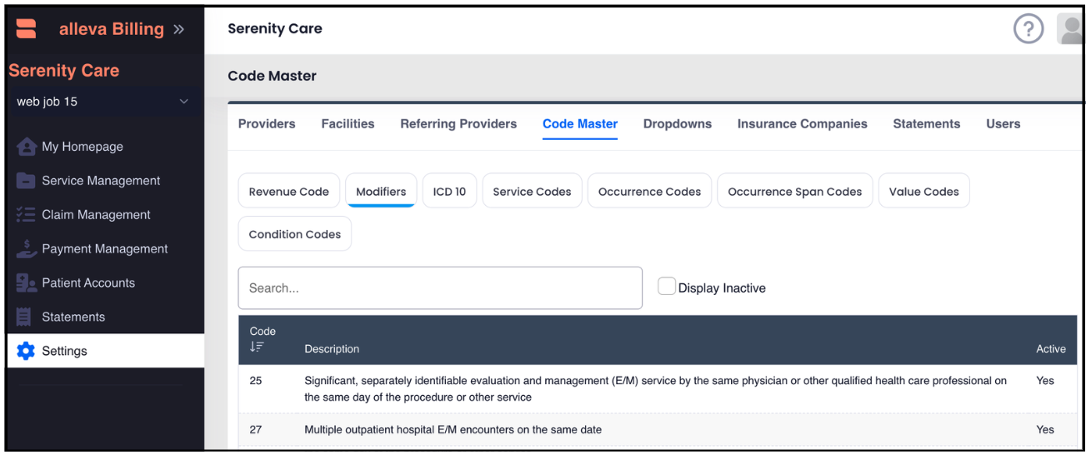This screenshot has width=1091, height=455.
Task: Click the My Homepage house icon
Action: point(27,147)
